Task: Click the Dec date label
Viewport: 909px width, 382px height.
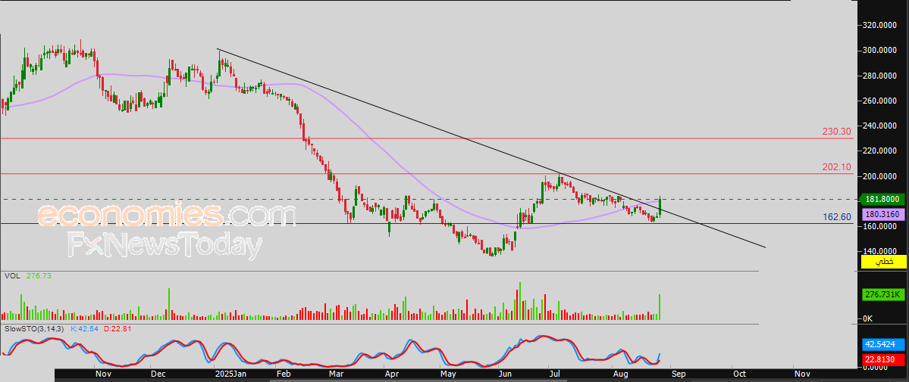Action: [x=158, y=374]
